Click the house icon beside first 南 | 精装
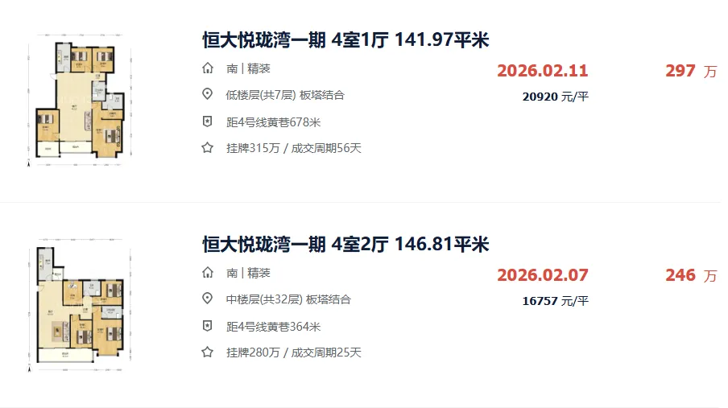Viewport: 728px width, 408px height. click(x=208, y=68)
